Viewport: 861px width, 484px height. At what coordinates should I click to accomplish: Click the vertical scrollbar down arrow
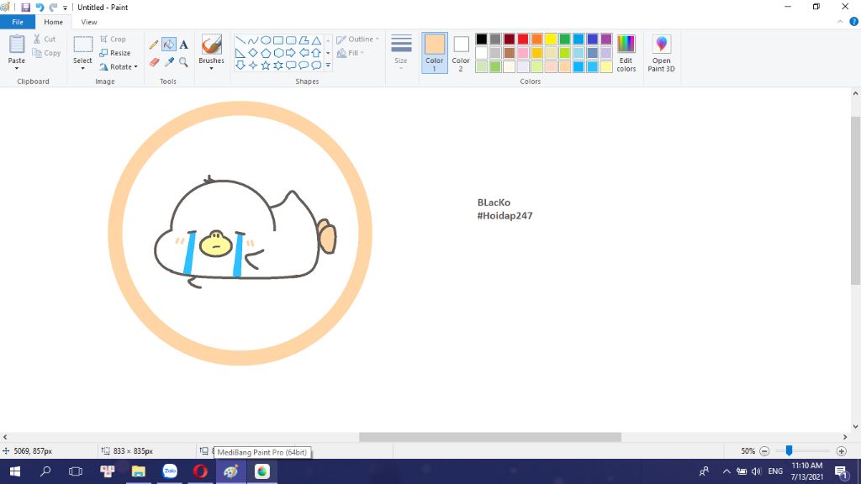click(x=855, y=426)
